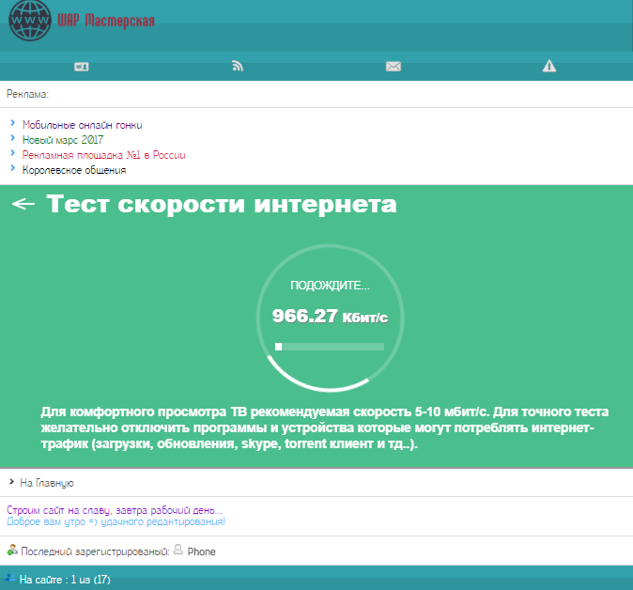Click the online users icon in footer
The height and width of the screenshot is (590, 633).
9,579
